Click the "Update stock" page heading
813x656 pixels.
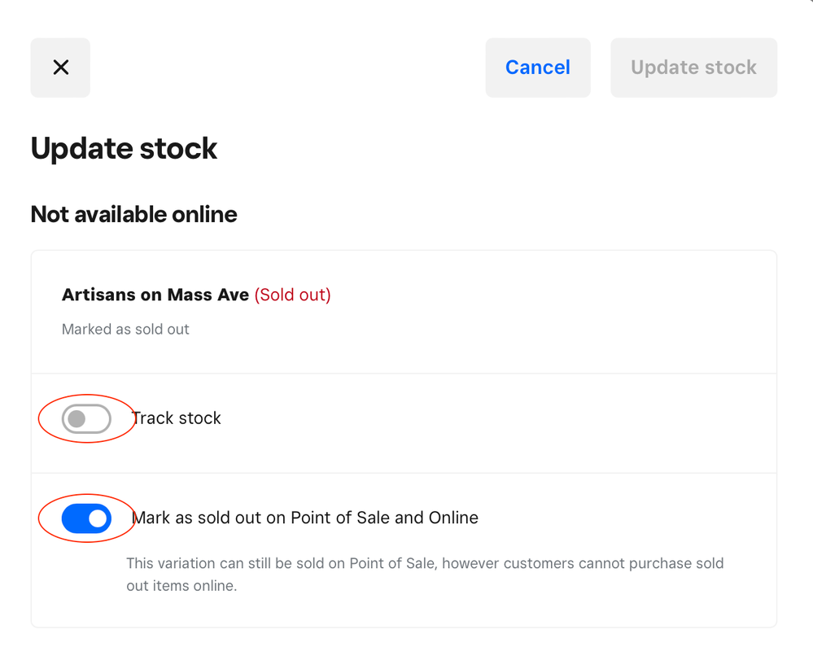[124, 149]
